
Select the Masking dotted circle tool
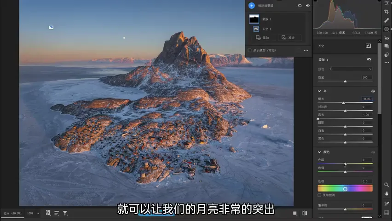[x=386, y=29]
